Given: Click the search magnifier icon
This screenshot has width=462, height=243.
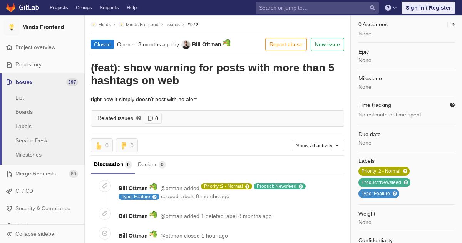Looking at the screenshot, I should tap(372, 8).
